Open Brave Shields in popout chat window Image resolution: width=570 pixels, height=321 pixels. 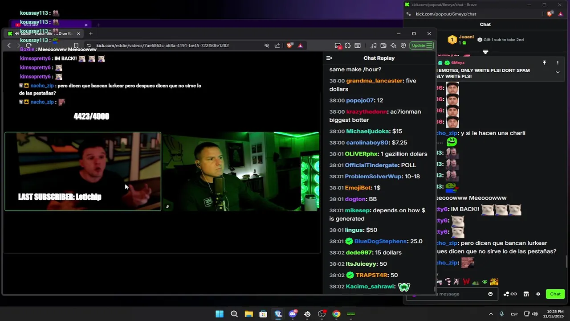[550, 14]
